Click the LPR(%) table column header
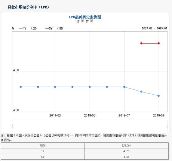This screenshot has width=172, height=161. [126, 145]
